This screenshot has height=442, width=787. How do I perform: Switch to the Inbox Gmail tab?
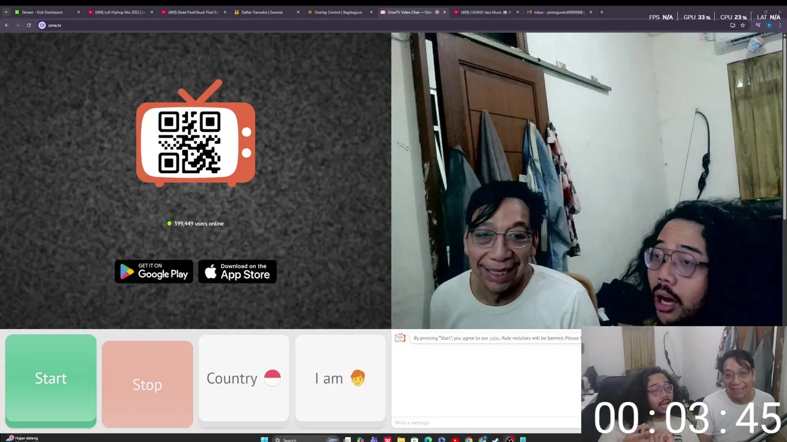[x=559, y=12]
